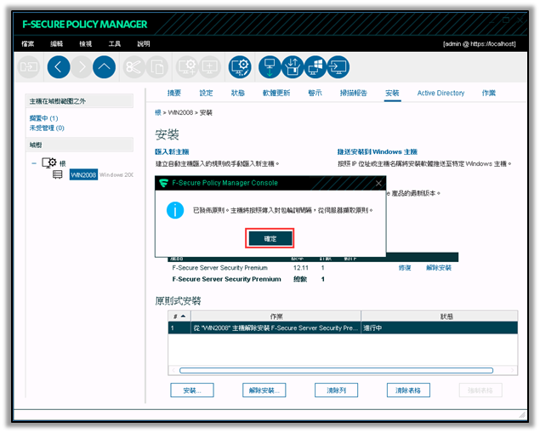Image resolution: width=540 pixels, height=433 pixels.
Task: Click F-Secure logo in dialog title bar
Action: [163, 183]
